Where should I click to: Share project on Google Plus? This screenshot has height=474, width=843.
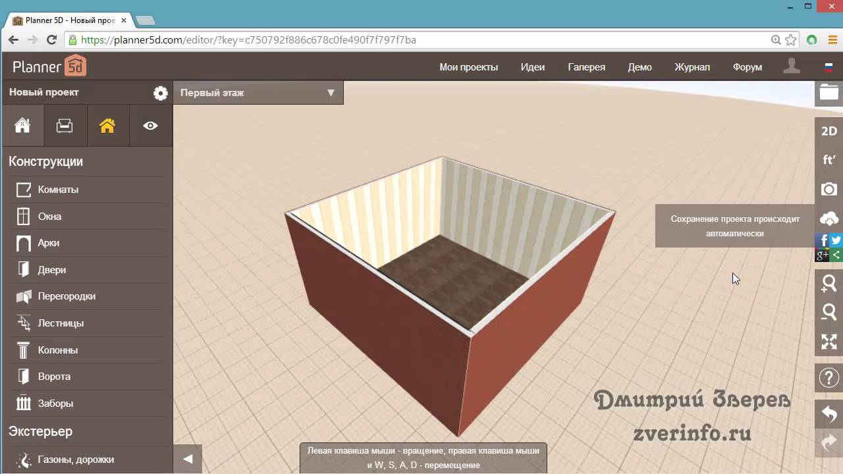(x=823, y=255)
